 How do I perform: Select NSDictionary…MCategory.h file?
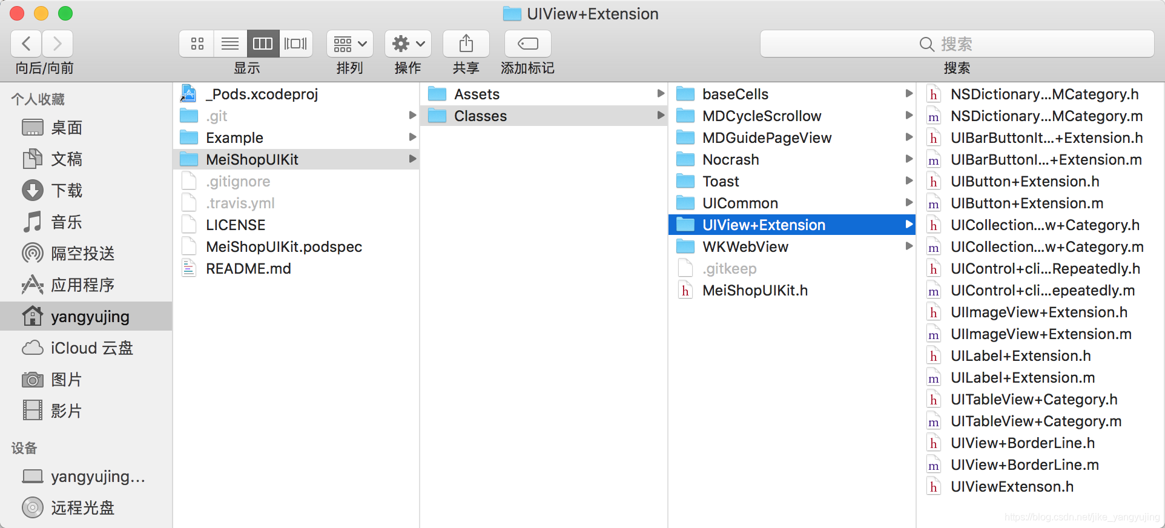tap(1040, 94)
